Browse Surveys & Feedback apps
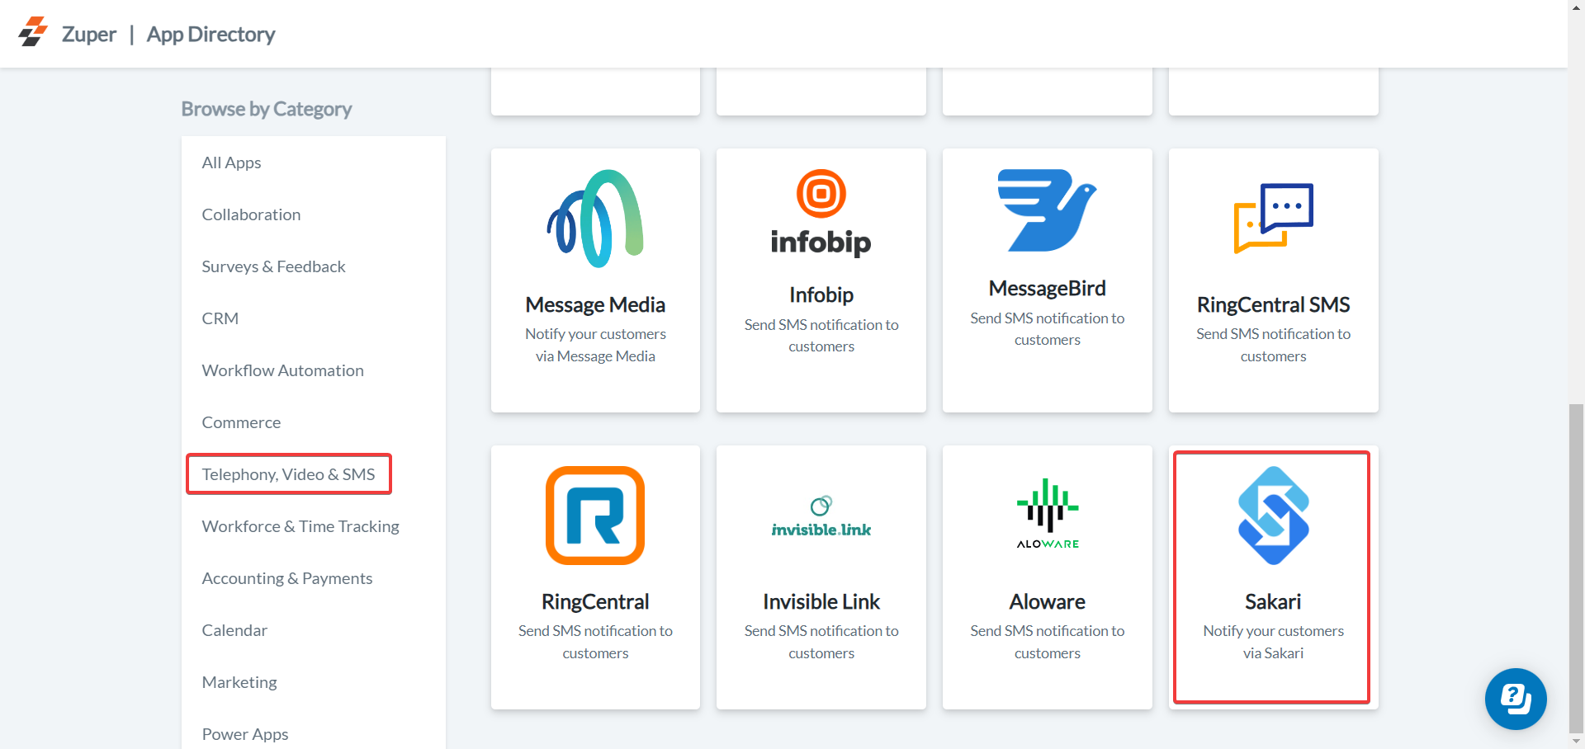 273,266
